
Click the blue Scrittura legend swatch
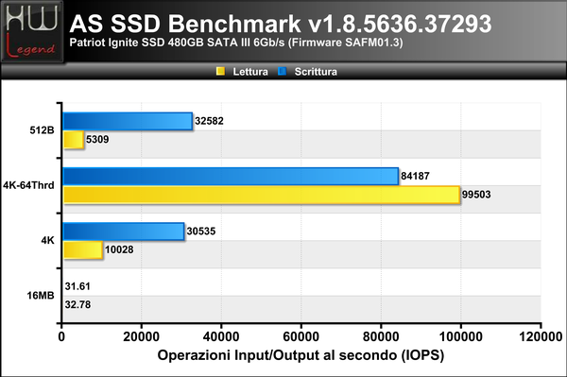tap(282, 71)
